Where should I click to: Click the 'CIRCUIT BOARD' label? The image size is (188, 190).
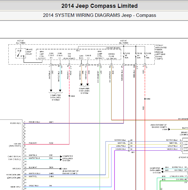113,48
